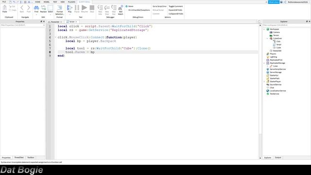The image size is (311, 175).
Task: Open the FILE menu
Action: click(x=4, y=2)
